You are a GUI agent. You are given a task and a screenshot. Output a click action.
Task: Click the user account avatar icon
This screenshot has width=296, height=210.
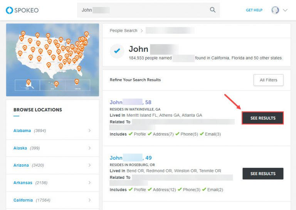pyautogui.click(x=275, y=10)
